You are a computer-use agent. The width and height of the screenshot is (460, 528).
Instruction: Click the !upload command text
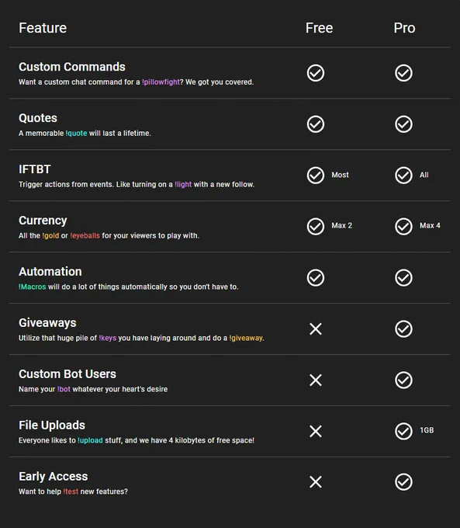coord(90,440)
